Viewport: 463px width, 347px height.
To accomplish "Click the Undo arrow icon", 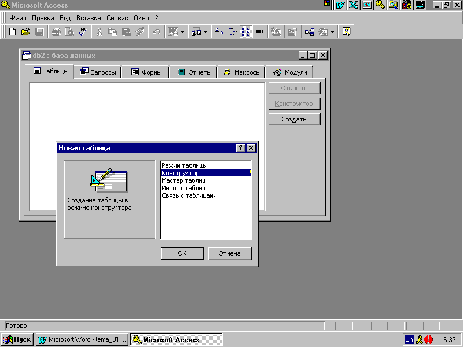I will point(156,32).
